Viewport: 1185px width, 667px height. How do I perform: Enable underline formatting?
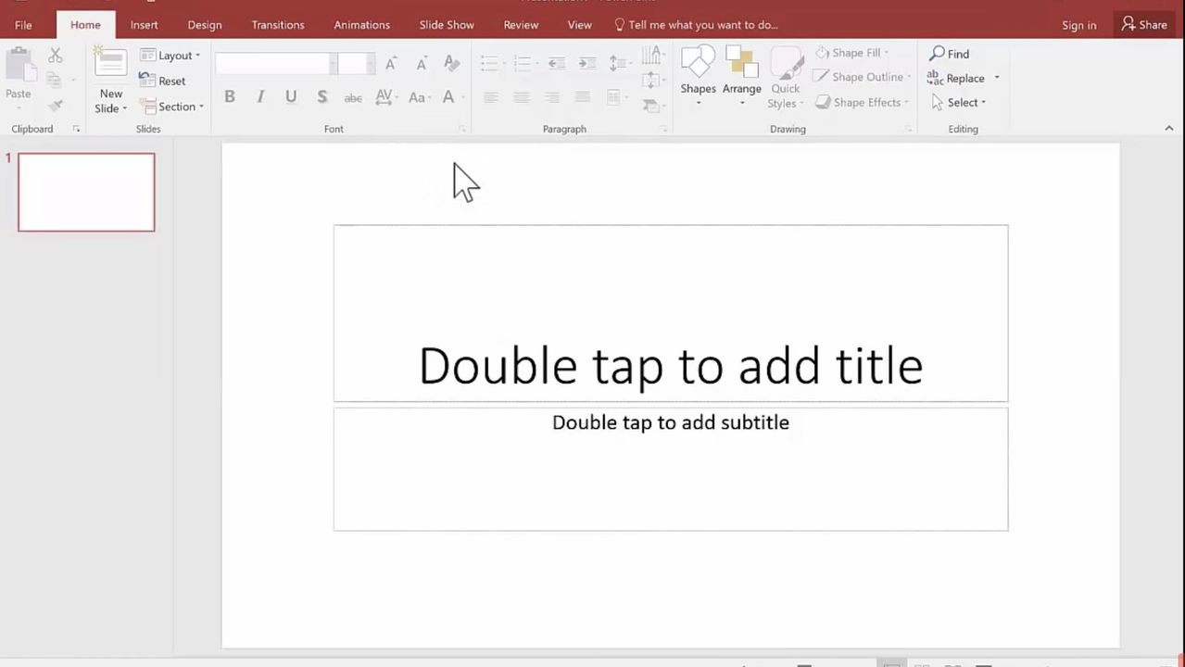tap(291, 96)
